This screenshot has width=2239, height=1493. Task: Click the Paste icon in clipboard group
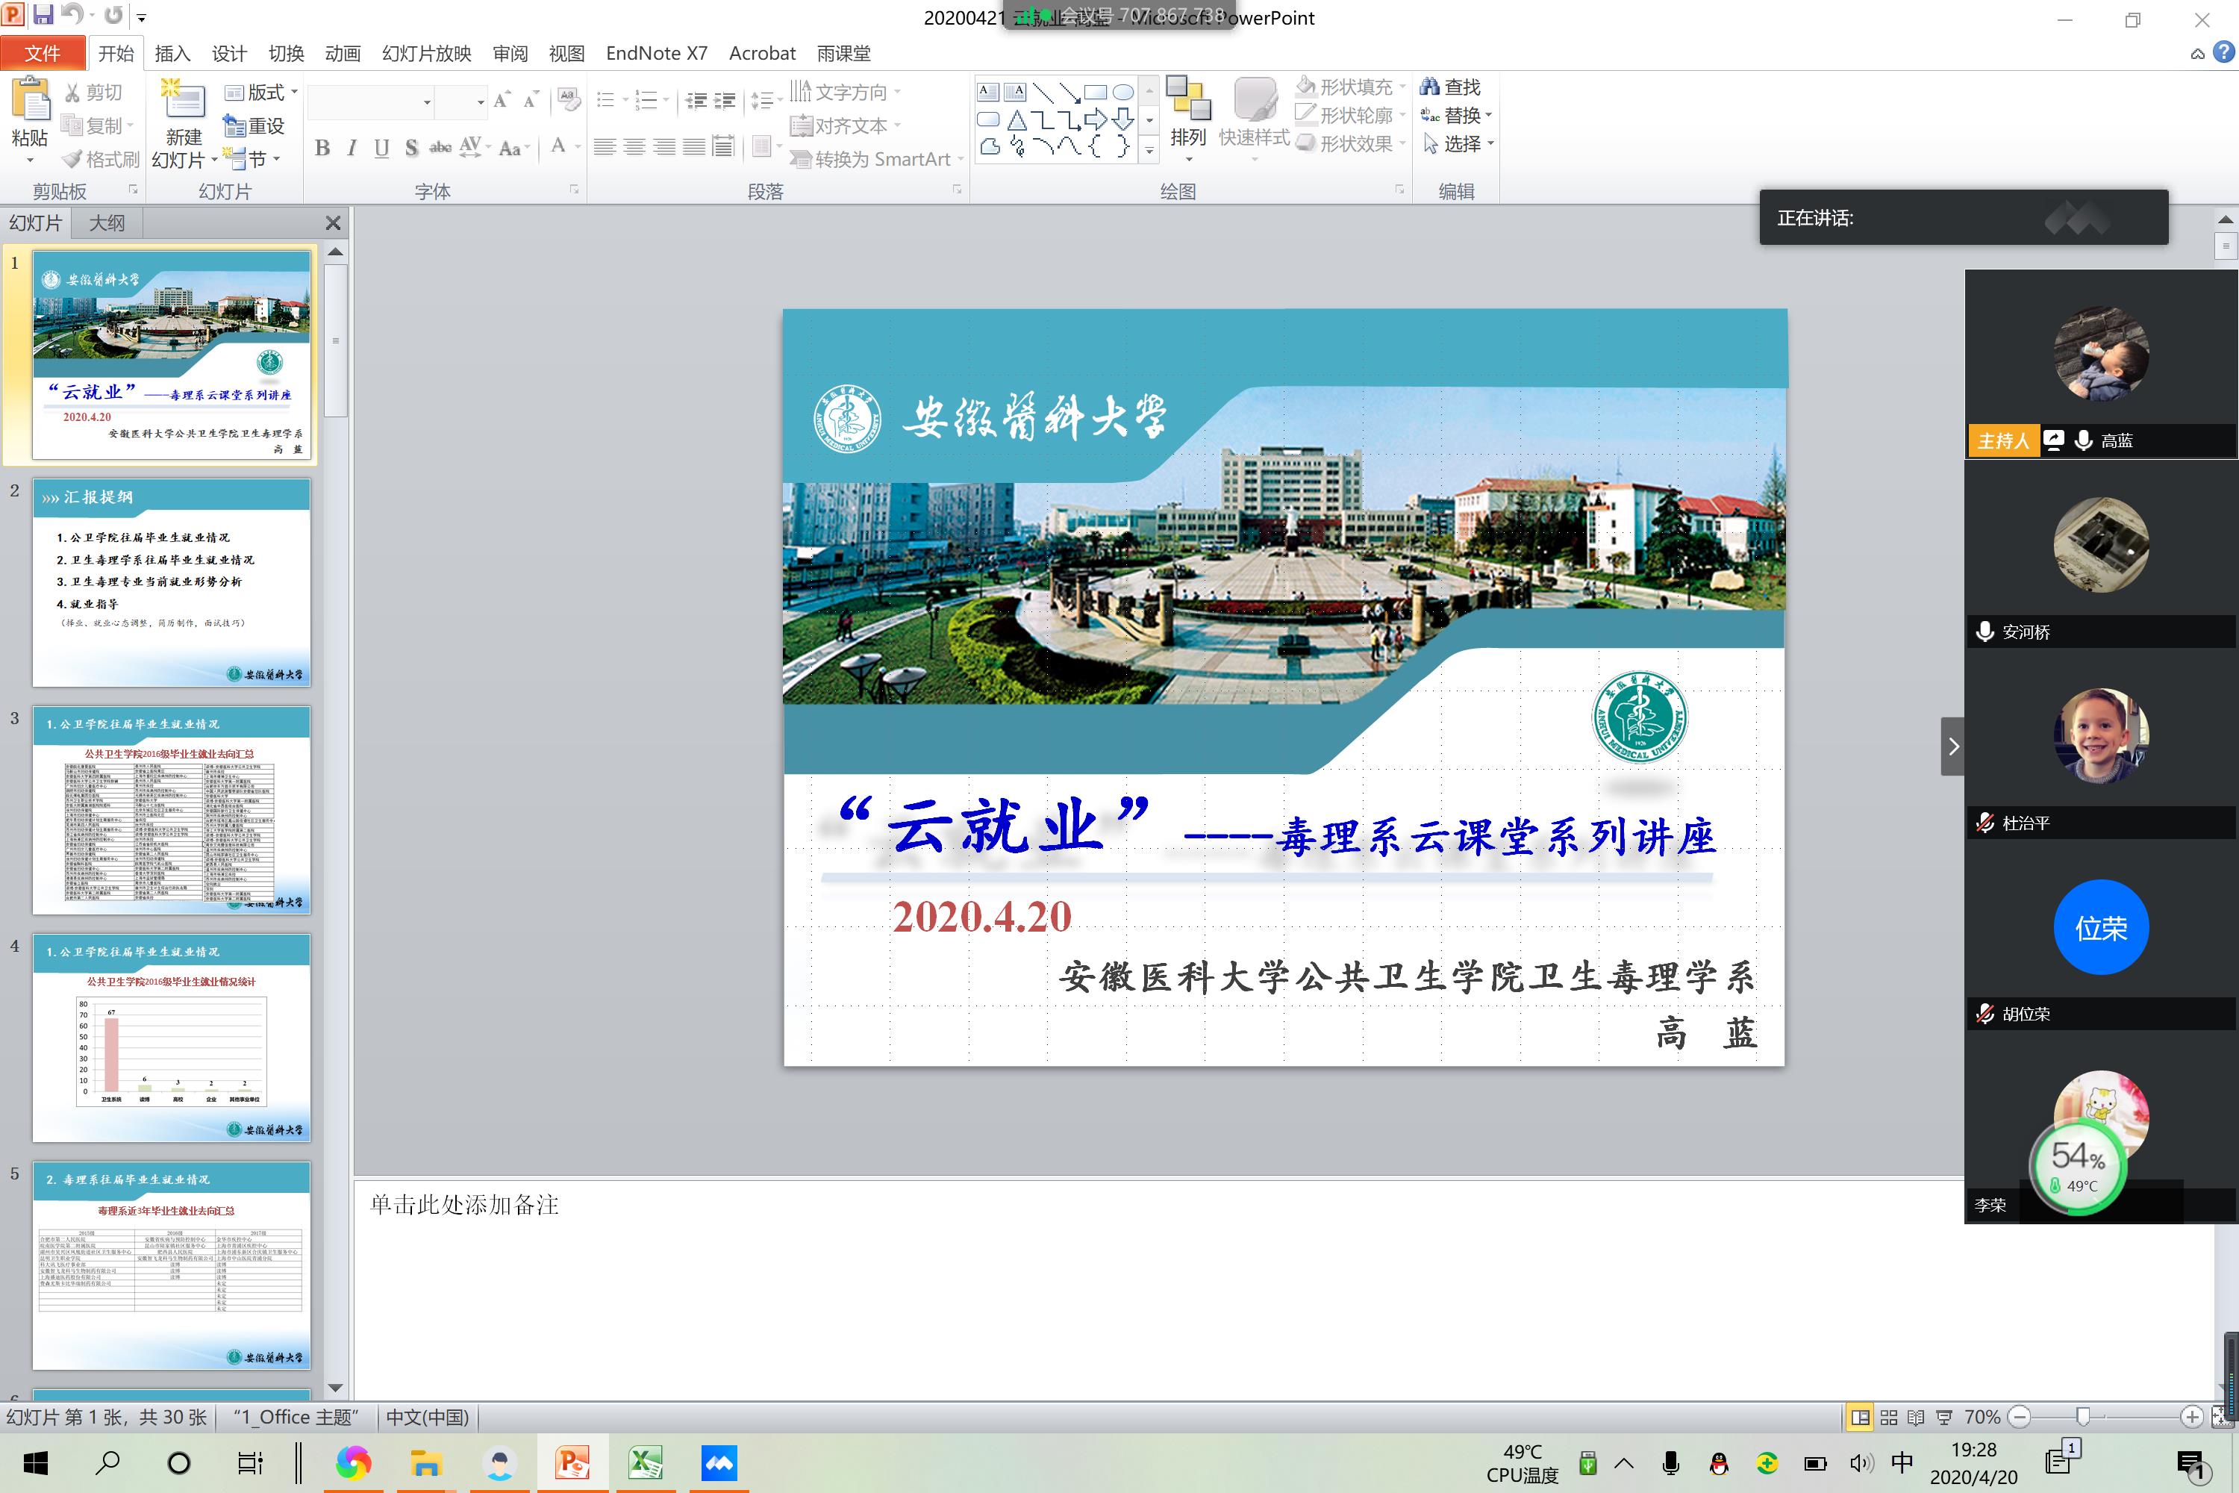(30, 102)
